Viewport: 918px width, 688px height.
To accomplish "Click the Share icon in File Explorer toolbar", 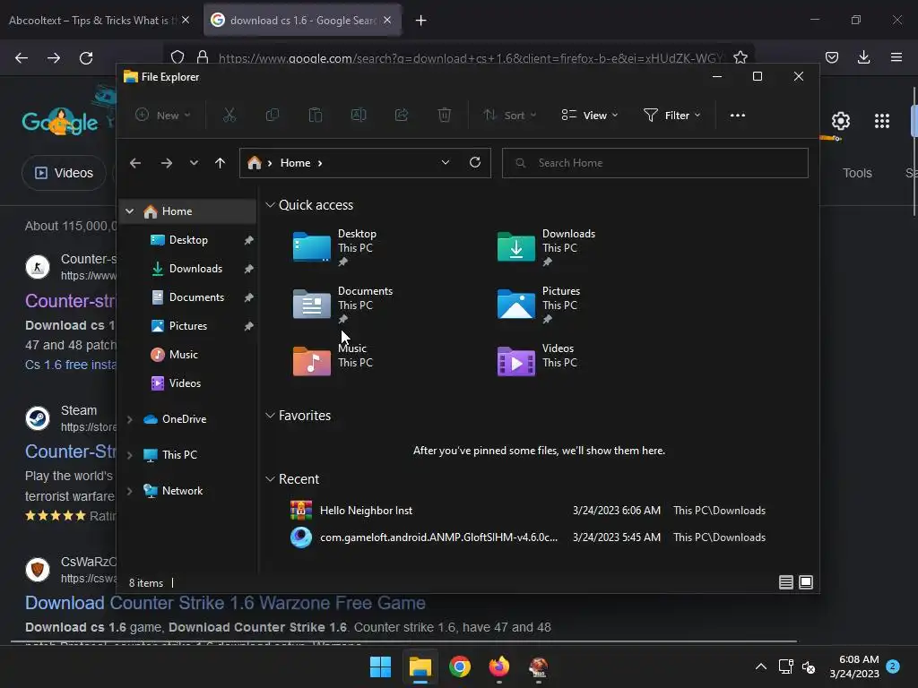I will coord(402,116).
